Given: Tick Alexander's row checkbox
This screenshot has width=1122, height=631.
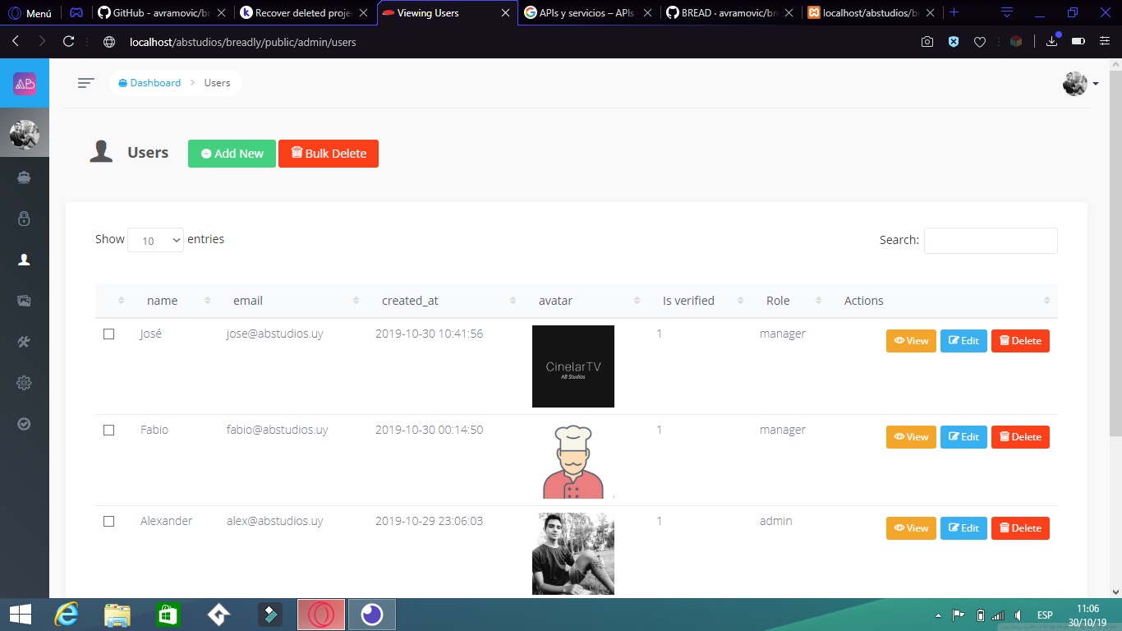Looking at the screenshot, I should click(x=109, y=521).
